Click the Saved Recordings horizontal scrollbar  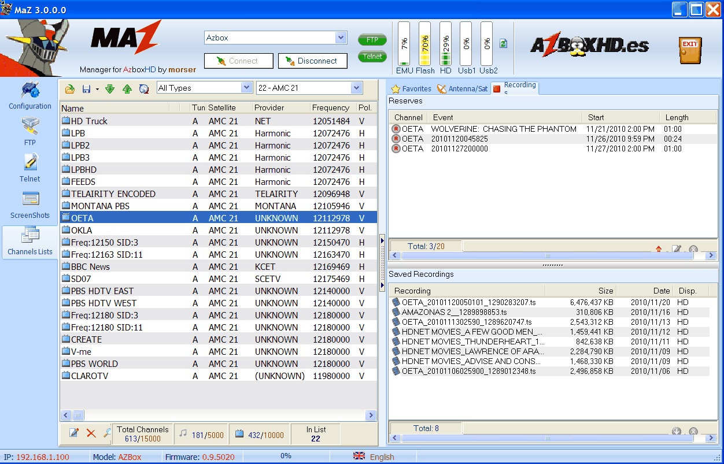point(553,438)
